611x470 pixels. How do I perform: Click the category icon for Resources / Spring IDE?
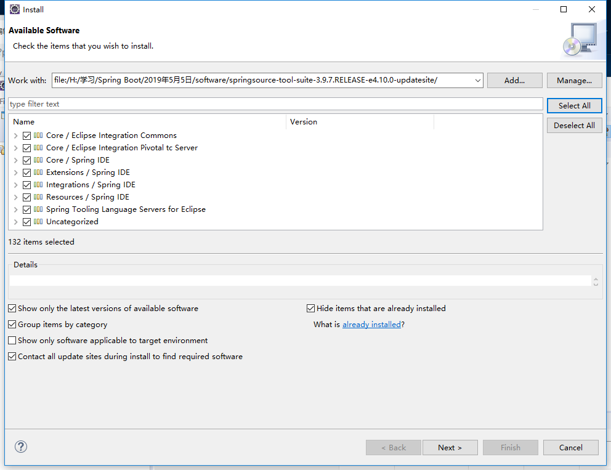38,197
